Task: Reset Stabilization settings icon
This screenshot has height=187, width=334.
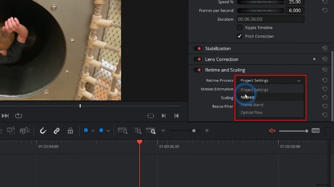Action: [325, 48]
